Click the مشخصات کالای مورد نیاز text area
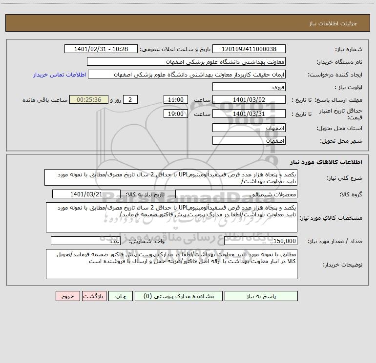 pos(171,217)
